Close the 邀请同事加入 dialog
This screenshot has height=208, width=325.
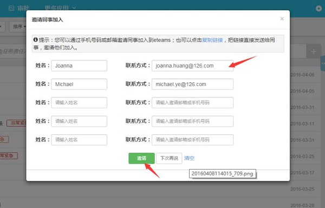tap(282, 18)
